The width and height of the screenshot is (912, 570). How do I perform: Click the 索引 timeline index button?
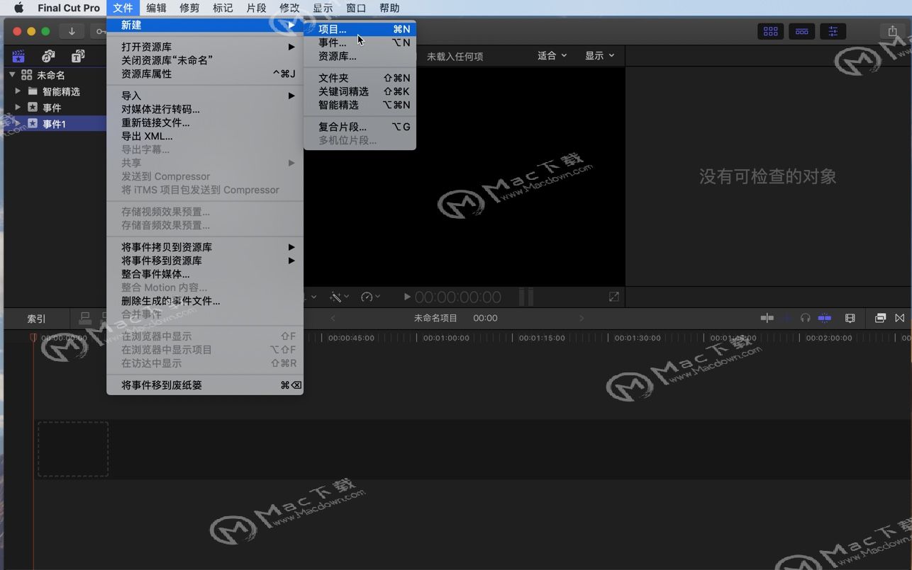tap(37, 319)
